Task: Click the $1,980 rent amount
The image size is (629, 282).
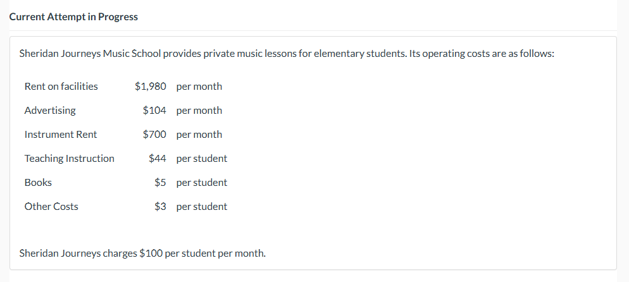Action: pos(151,86)
